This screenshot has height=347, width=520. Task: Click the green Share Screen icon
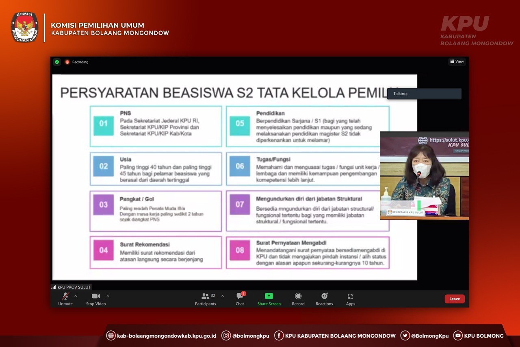pyautogui.click(x=269, y=296)
